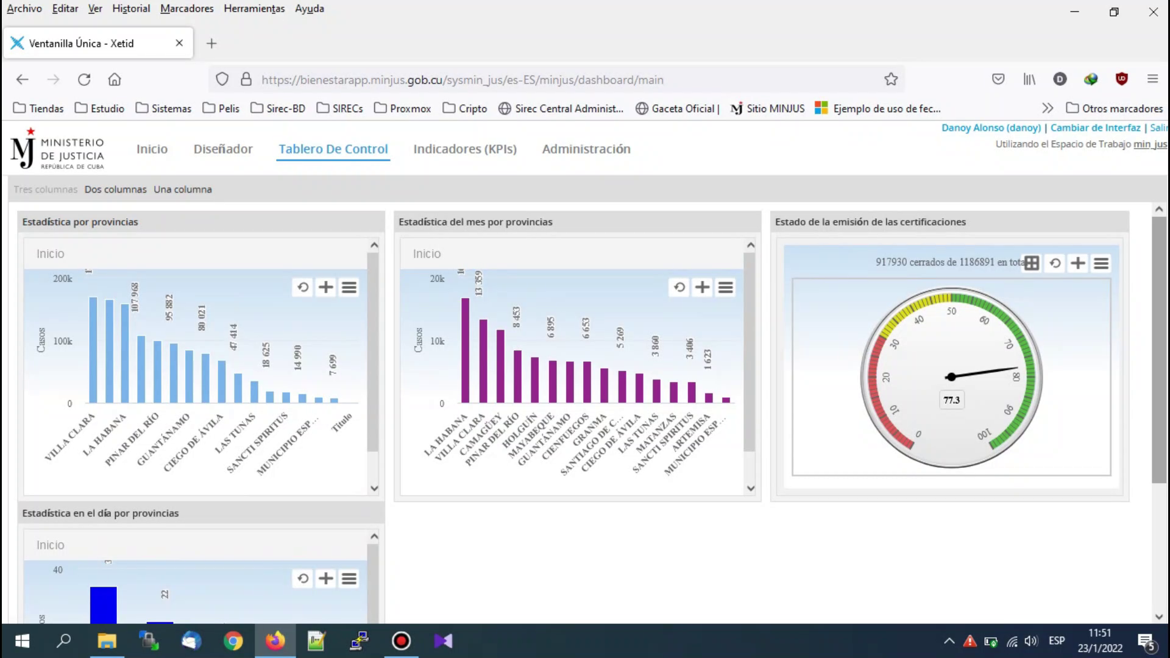Open Sitio MINJUS bookmark

pyautogui.click(x=768, y=108)
